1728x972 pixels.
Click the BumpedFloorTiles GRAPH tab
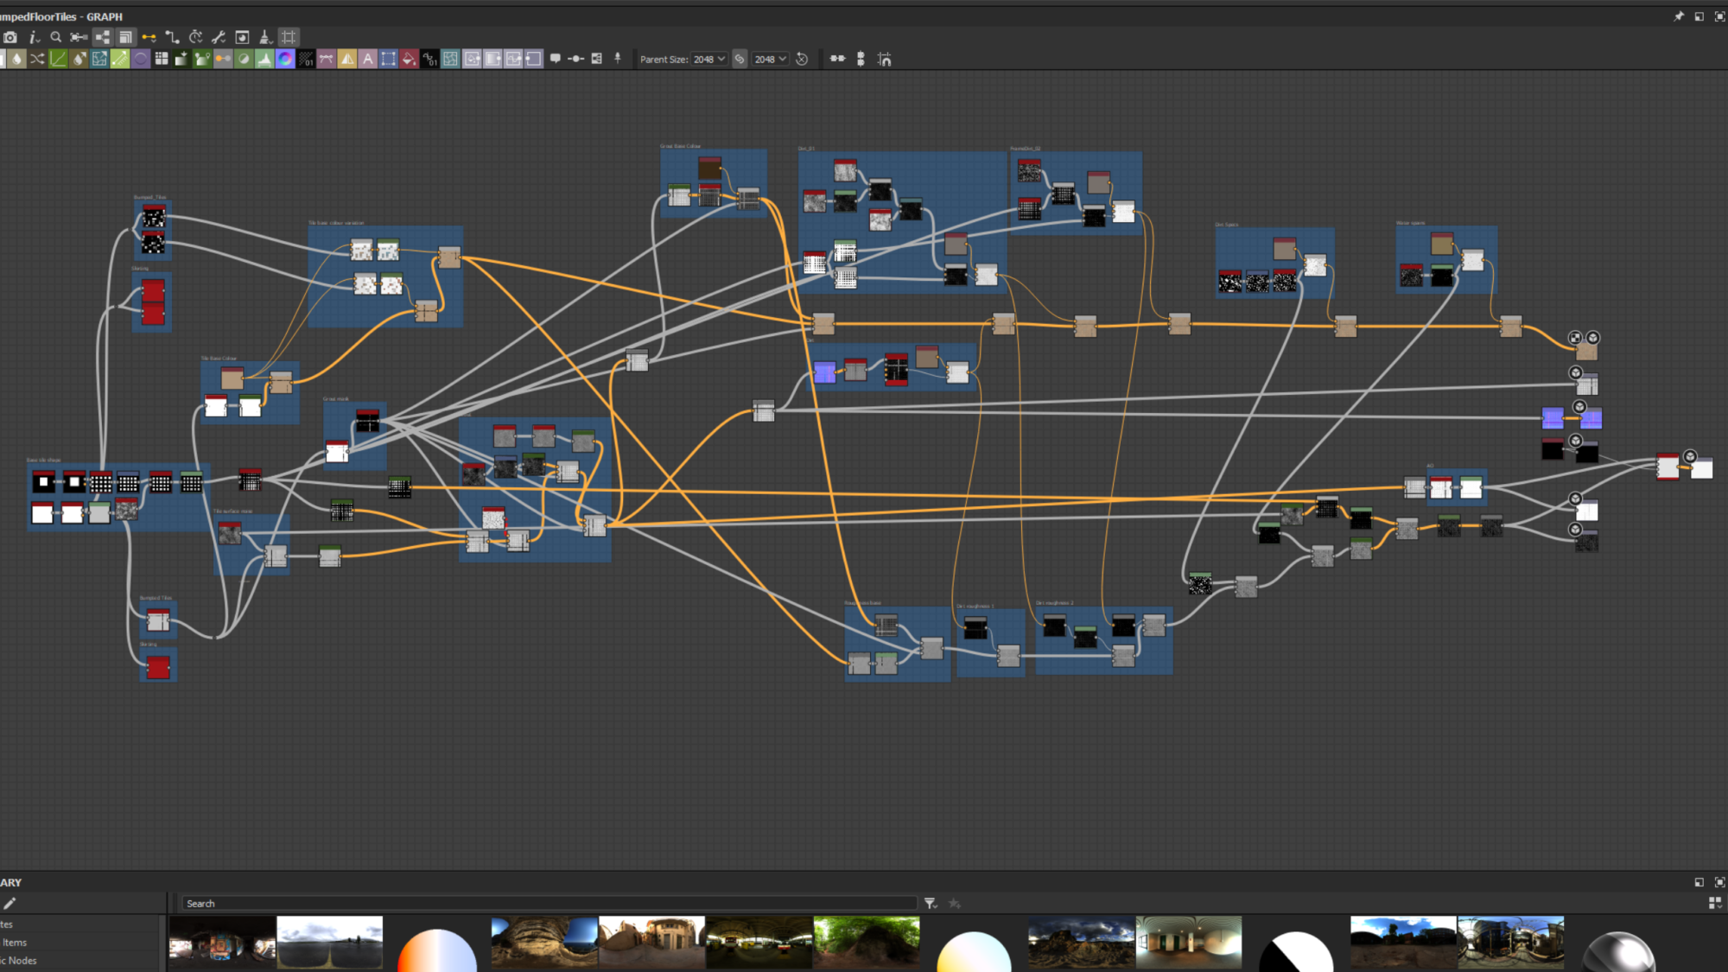[62, 16]
